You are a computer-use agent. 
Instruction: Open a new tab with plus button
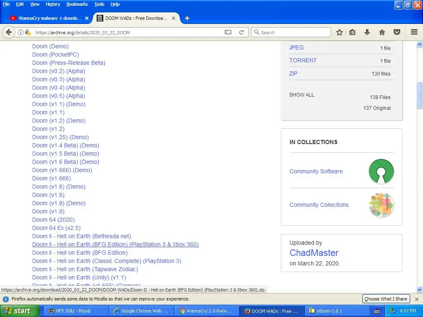click(x=187, y=18)
